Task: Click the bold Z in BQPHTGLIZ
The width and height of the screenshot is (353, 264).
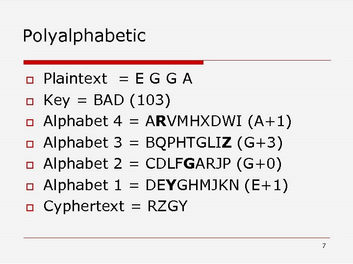Action: [227, 143]
